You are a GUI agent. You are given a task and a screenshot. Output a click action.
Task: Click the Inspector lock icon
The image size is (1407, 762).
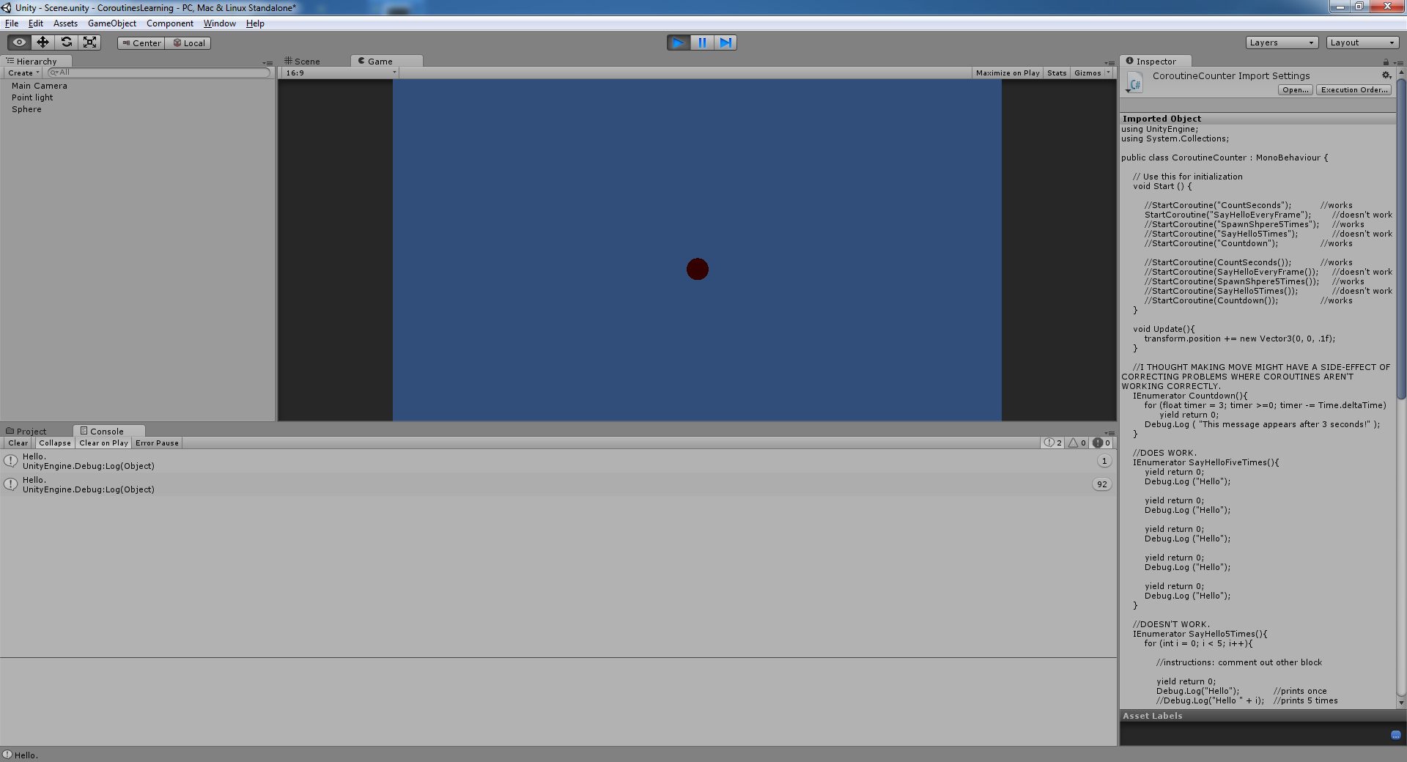click(x=1386, y=62)
